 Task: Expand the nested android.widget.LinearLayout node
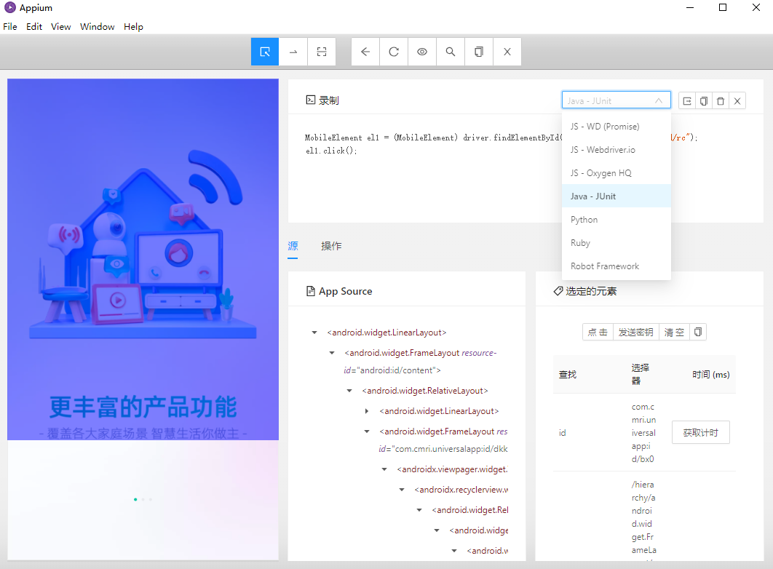point(366,411)
